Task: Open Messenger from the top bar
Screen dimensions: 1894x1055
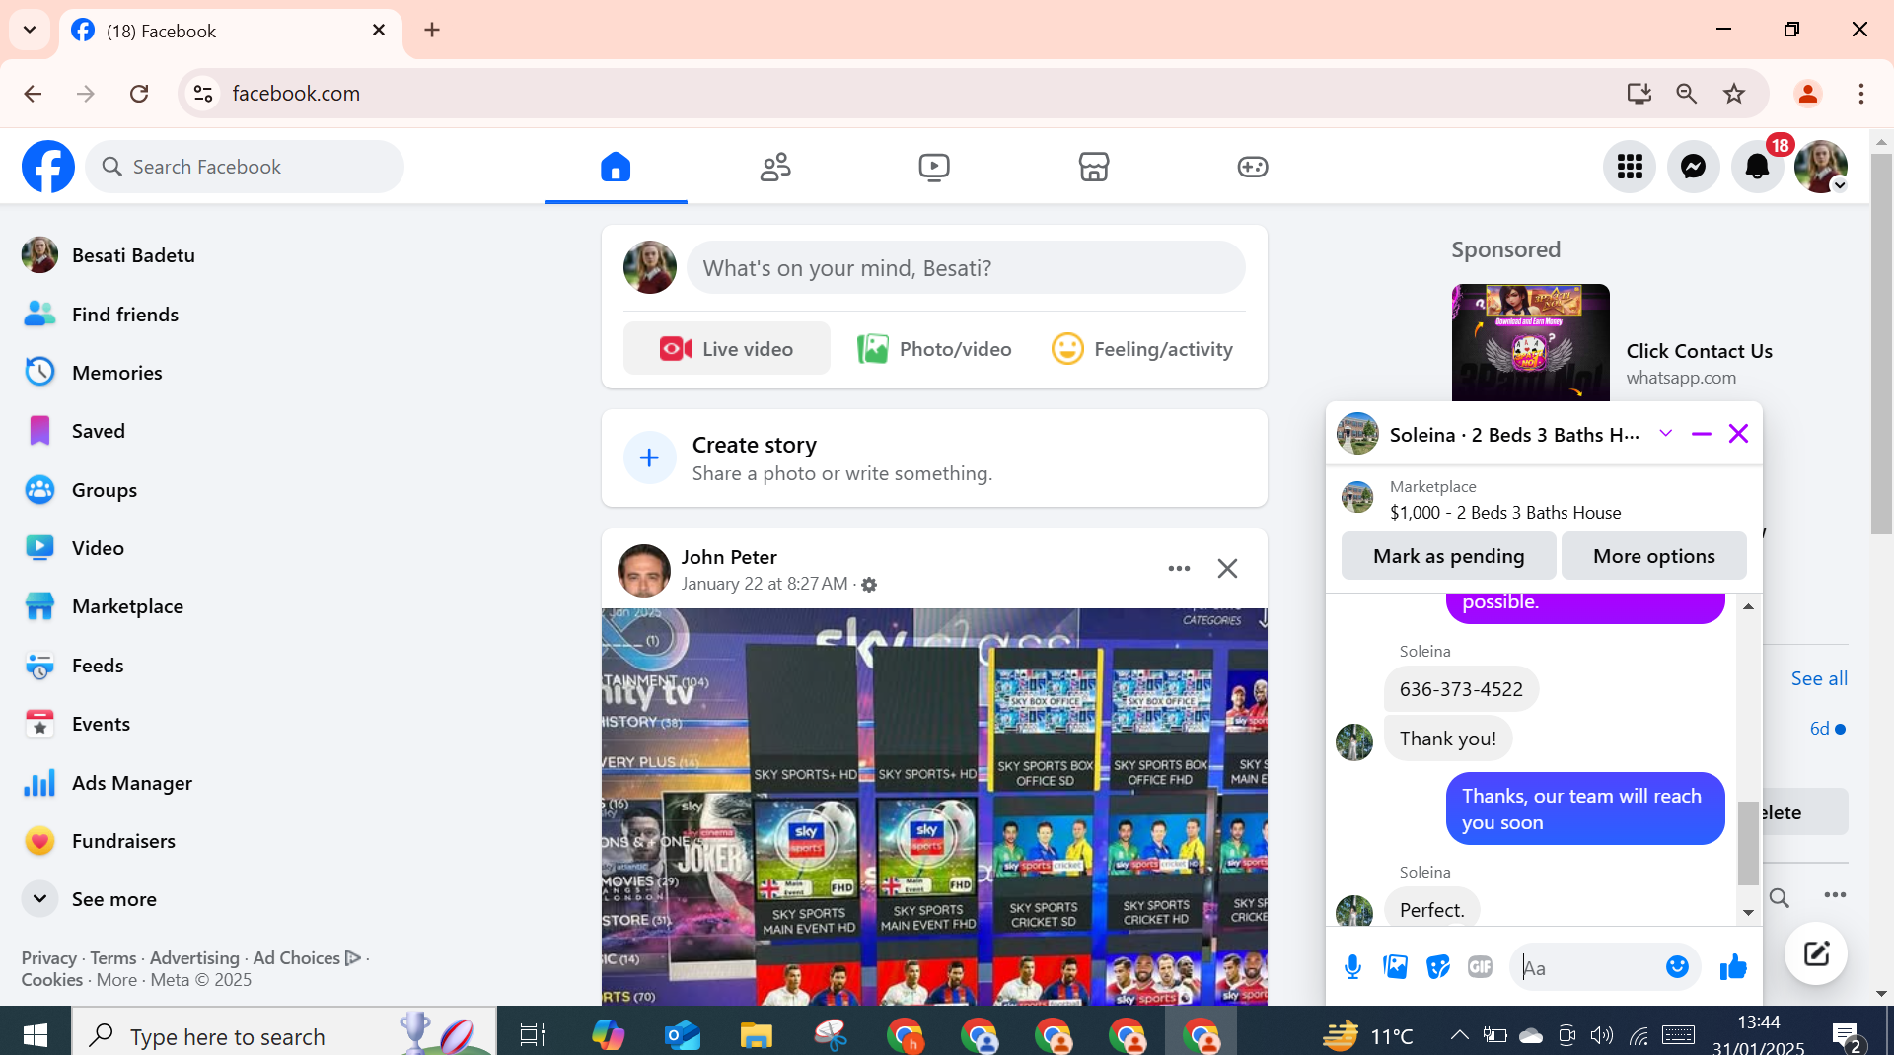Action: click(x=1694, y=167)
